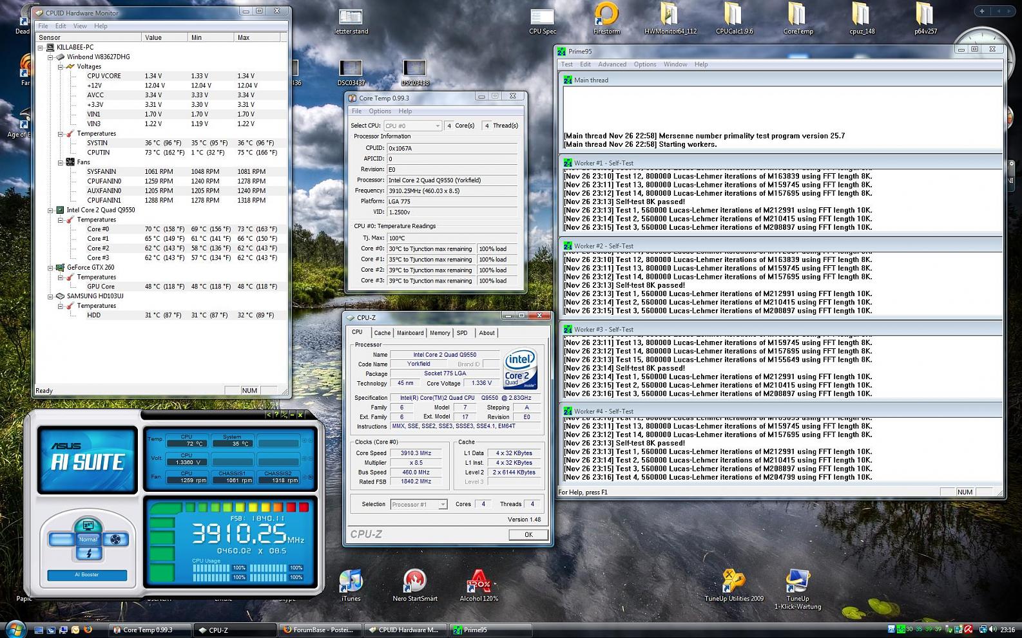Collapse the Fans tree node
Image resolution: width=1022 pixels, height=638 pixels.
point(61,162)
